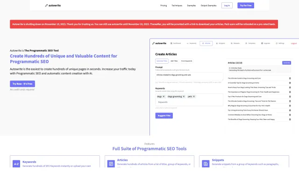This screenshot has height=186, width=299.
Task: Open Pricing in the top navigation
Action: click(164, 6)
